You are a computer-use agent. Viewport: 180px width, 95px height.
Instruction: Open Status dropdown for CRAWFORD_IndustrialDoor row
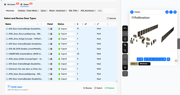[x=67, y=54]
